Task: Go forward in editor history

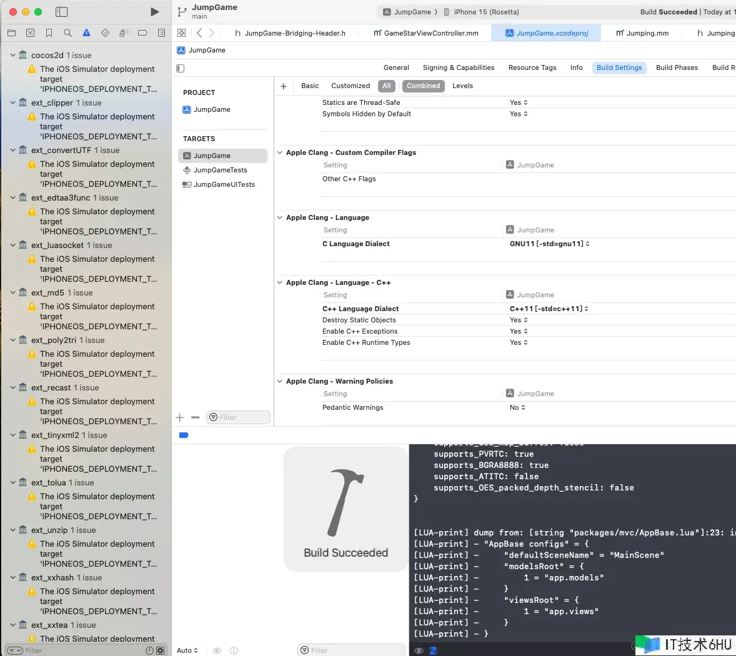Action: point(212,33)
